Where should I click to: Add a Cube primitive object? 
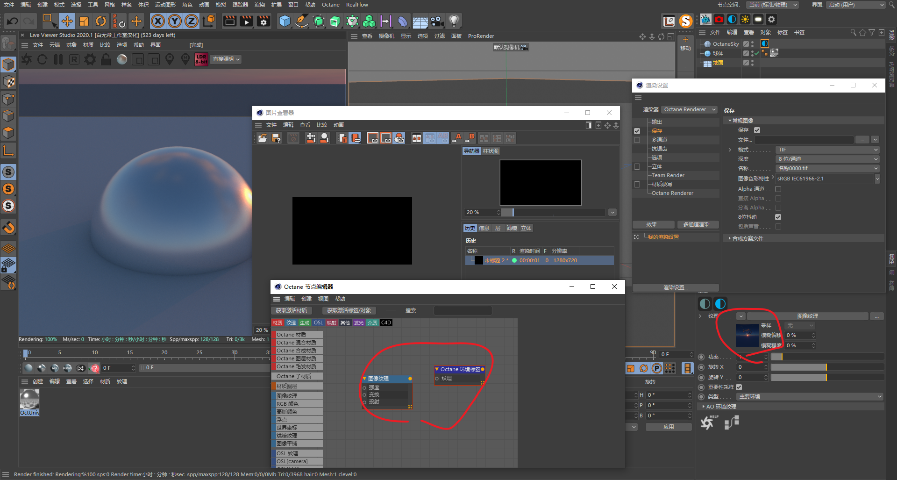pyautogui.click(x=285, y=21)
